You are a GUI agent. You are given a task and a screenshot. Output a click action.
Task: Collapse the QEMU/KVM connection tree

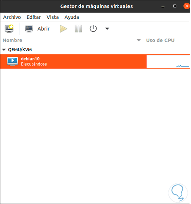pyautogui.click(x=4, y=50)
